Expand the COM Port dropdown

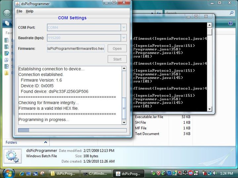coord(124,28)
